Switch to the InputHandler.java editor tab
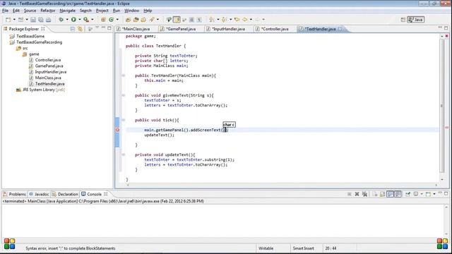 (x=228, y=29)
